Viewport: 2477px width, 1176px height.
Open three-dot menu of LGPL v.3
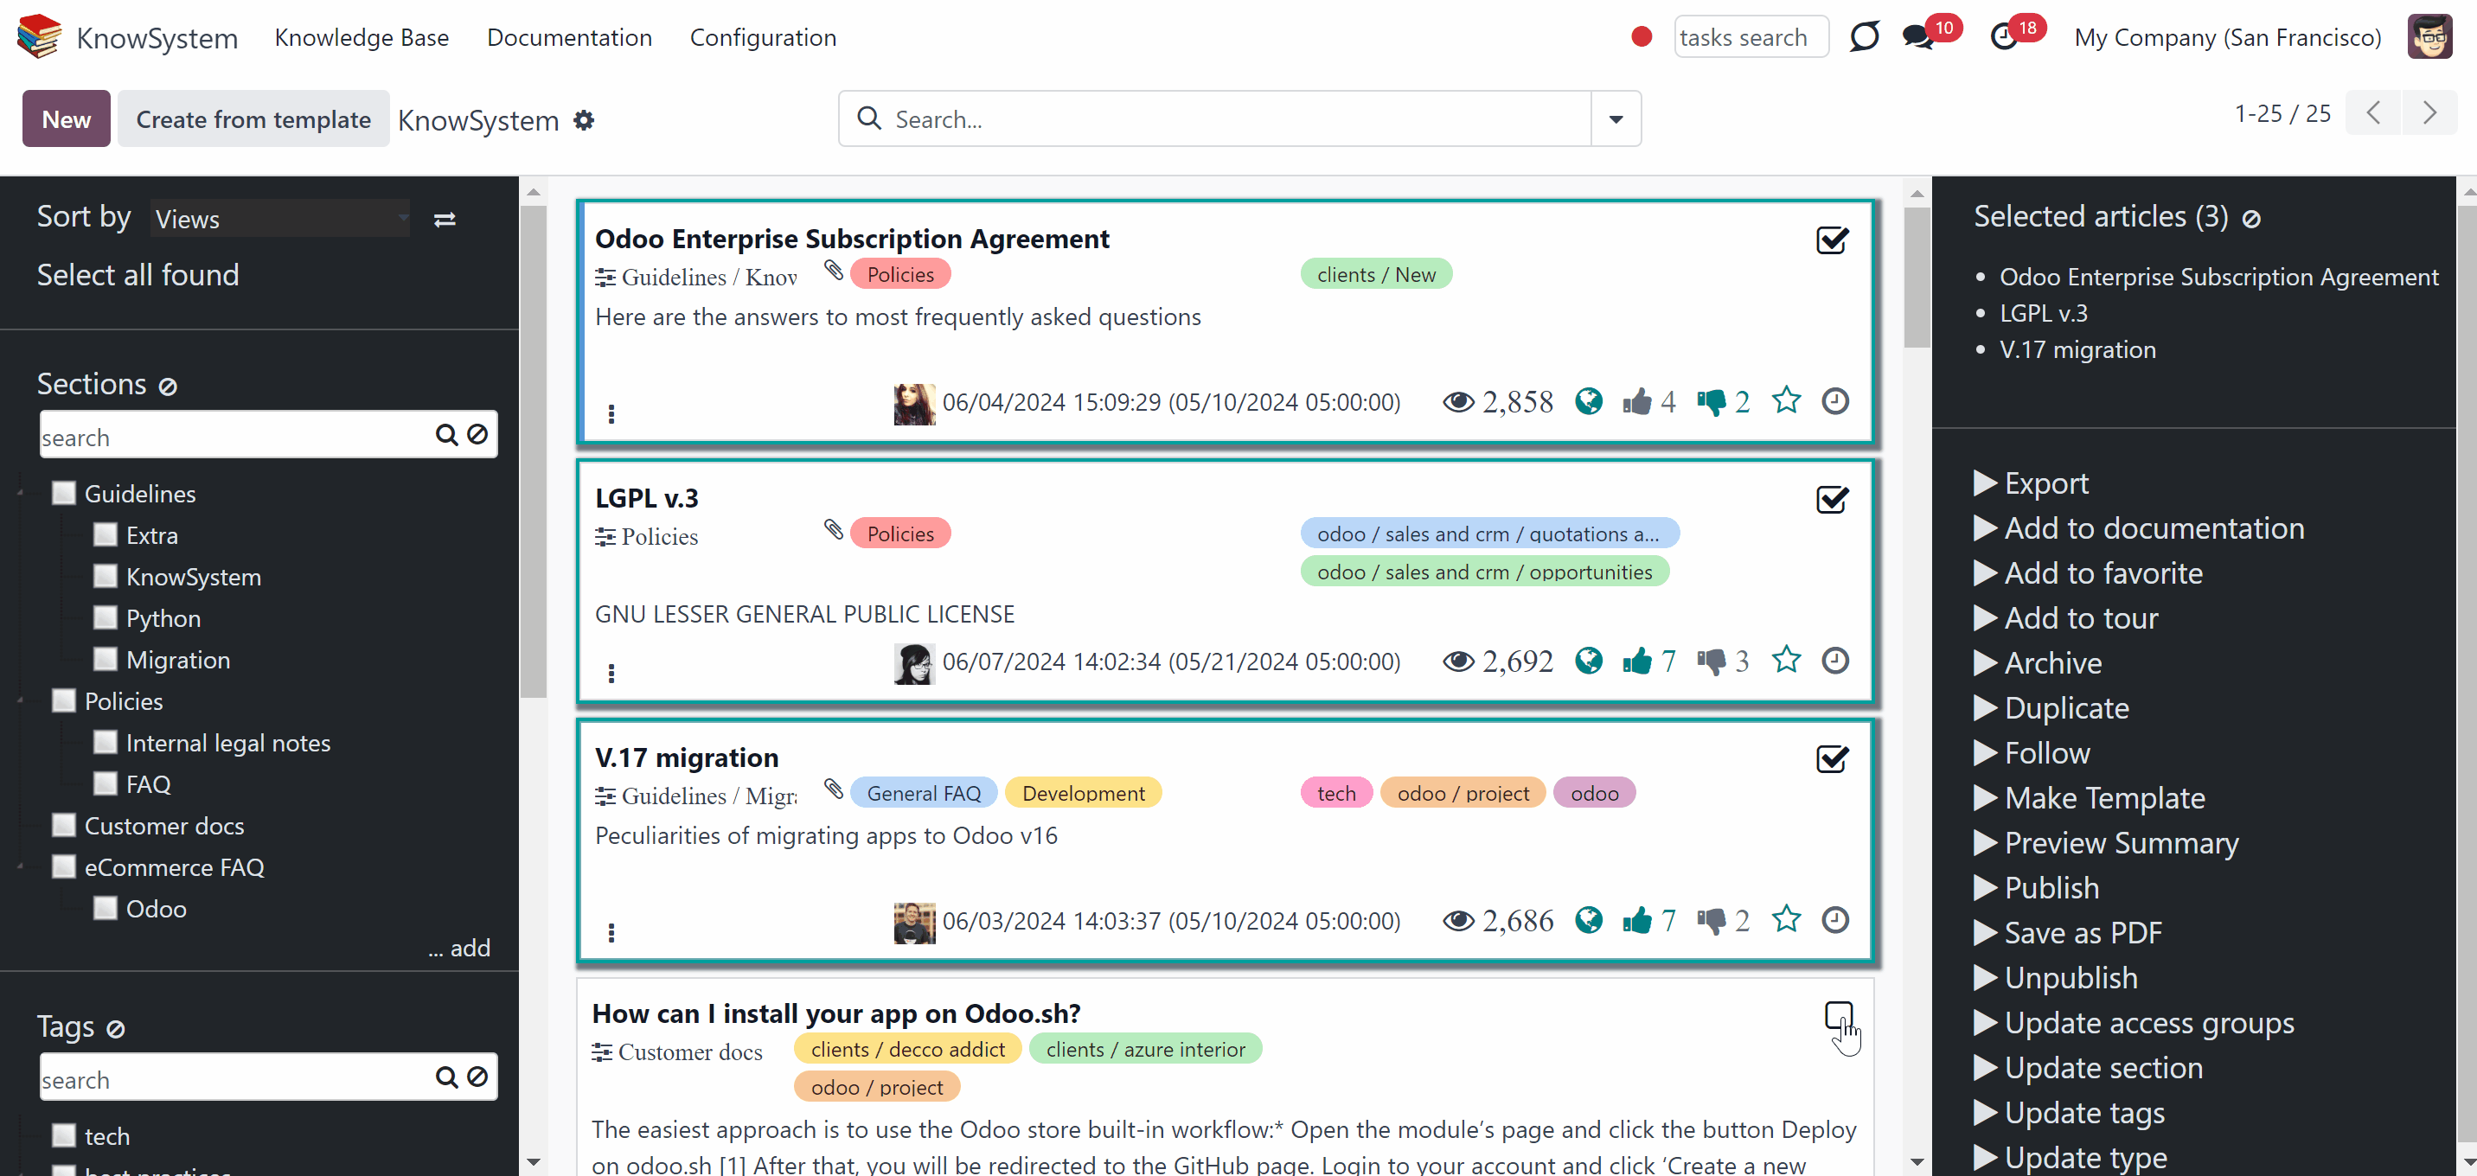pos(611,673)
